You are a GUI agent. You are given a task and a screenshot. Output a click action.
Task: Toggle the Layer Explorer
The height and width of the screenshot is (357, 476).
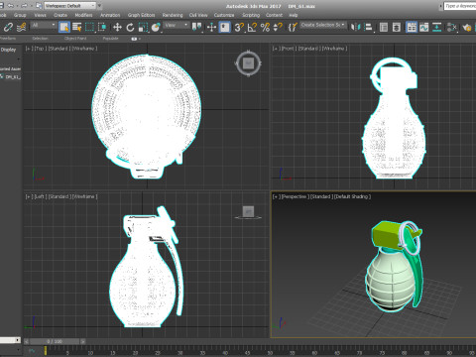pos(397,27)
